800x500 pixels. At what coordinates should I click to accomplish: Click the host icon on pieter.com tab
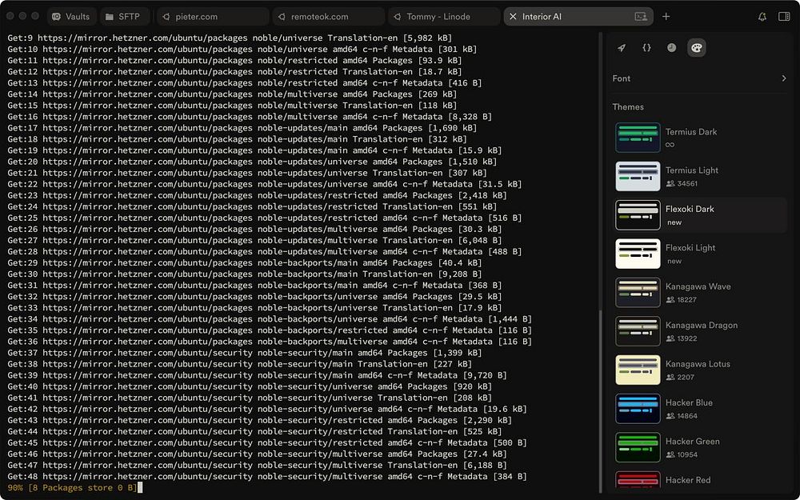(x=166, y=16)
